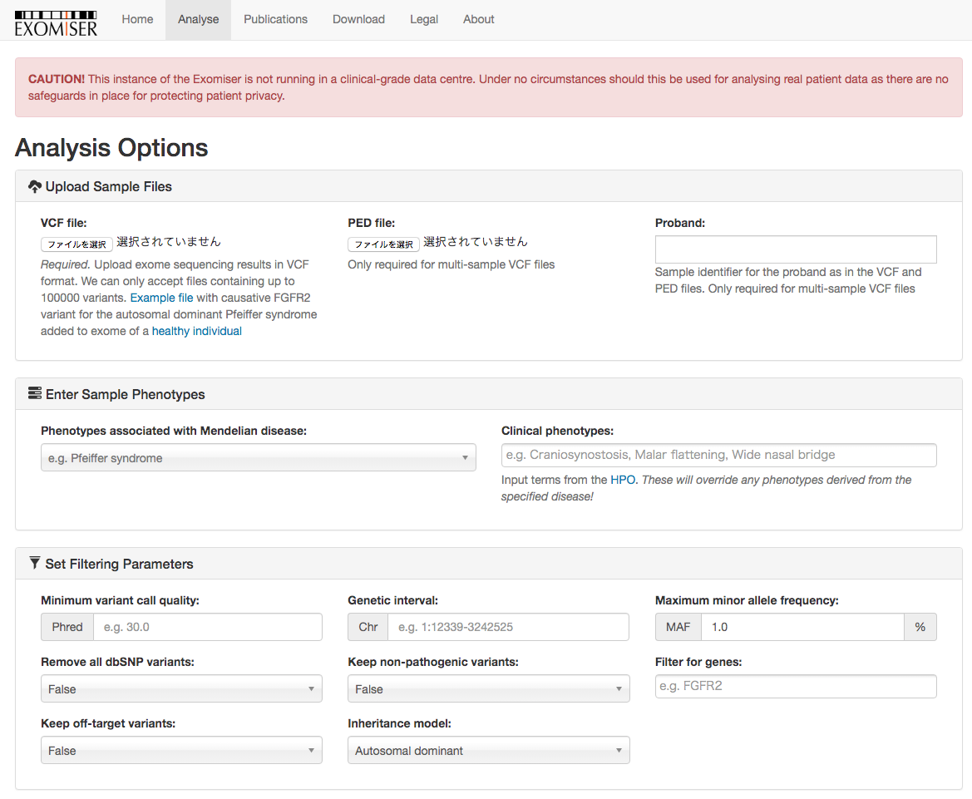Screen dimensions: 972x799
Task: Click the filter funnel icon
Action: [35, 564]
